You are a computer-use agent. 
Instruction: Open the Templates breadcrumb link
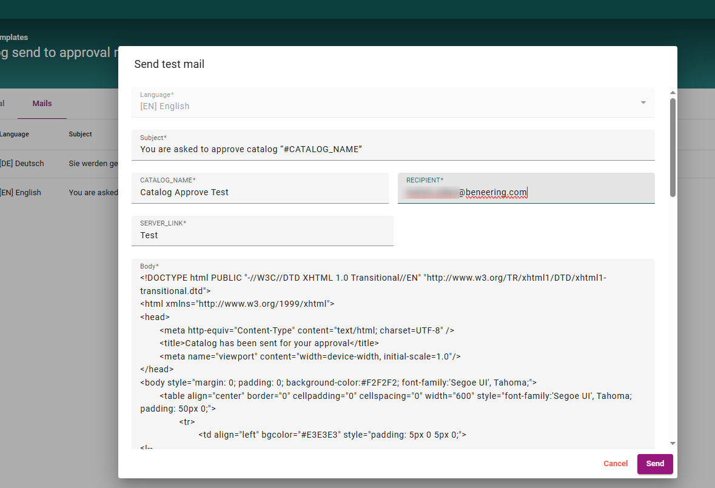pos(14,38)
